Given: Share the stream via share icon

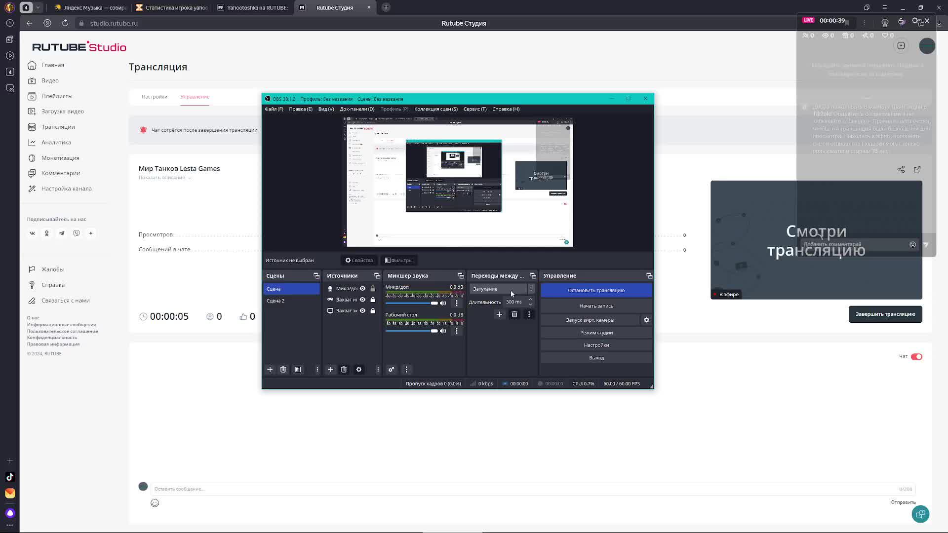Looking at the screenshot, I should click(x=901, y=169).
